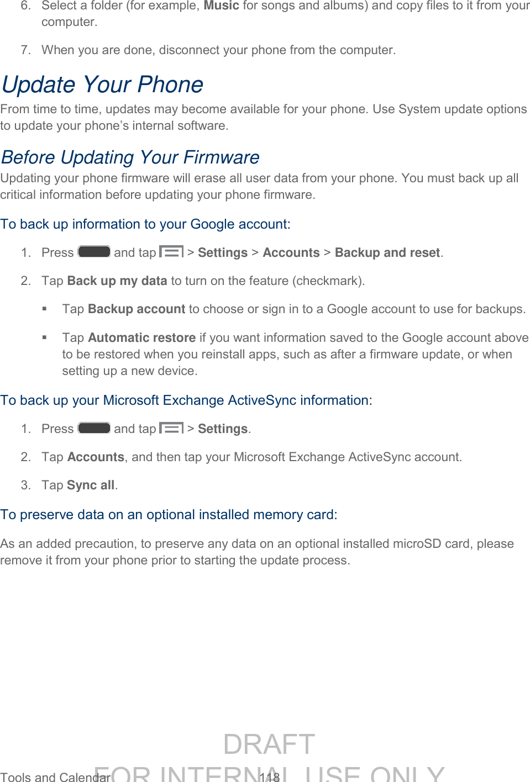Click the bold "Settings" text in the ActiveSync step
The height and width of the screenshot is (782, 530).
click(223, 429)
